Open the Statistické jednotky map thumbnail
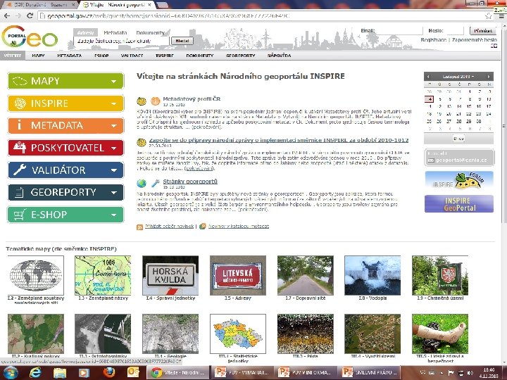Screen dimensions: 507x380 click(238, 334)
